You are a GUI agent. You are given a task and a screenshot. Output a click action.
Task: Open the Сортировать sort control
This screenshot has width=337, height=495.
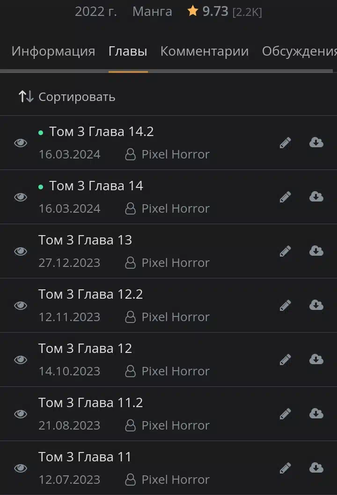(x=67, y=97)
